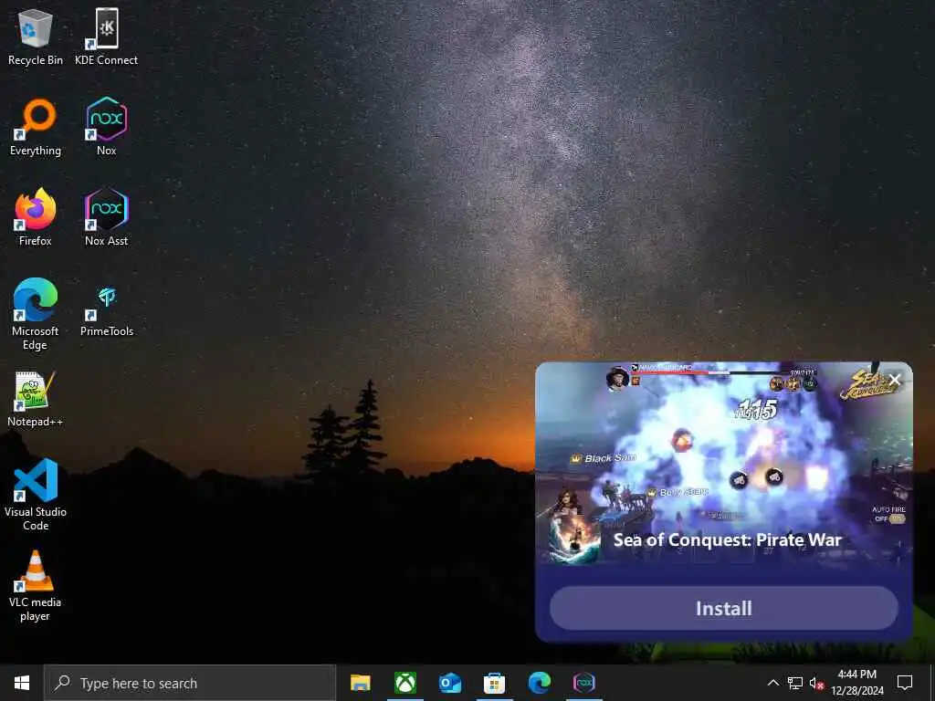The image size is (935, 701).
Task: Click the taskbar search box
Action: click(x=190, y=683)
